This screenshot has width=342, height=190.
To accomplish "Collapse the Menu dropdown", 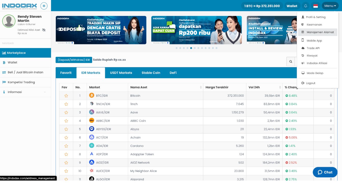I will pyautogui.click(x=330, y=6).
